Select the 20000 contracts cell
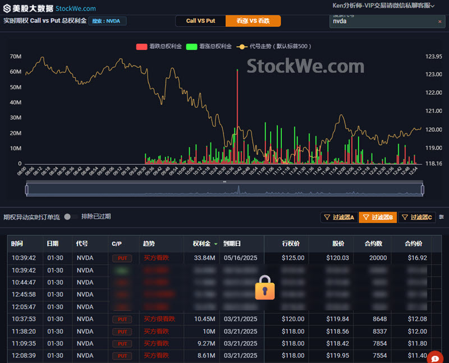Image resolution: width=449 pixels, height=363 pixels. tap(378, 258)
